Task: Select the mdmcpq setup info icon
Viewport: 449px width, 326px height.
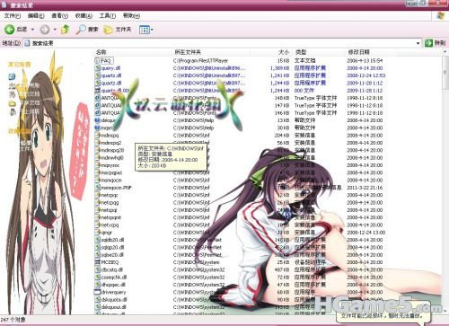Action: pyautogui.click(x=97, y=136)
